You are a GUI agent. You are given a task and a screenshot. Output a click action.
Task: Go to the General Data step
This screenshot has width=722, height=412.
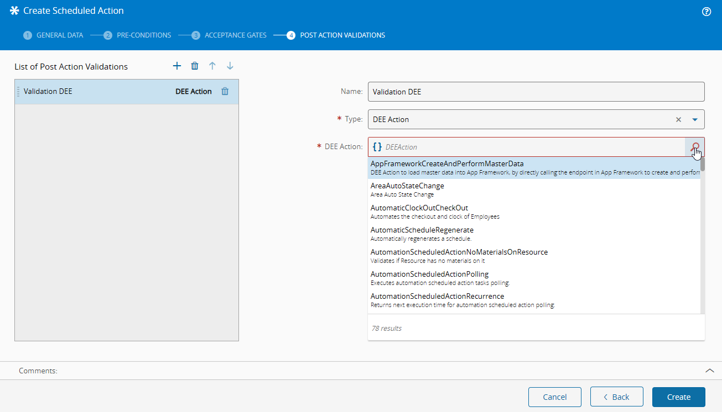pyautogui.click(x=54, y=35)
